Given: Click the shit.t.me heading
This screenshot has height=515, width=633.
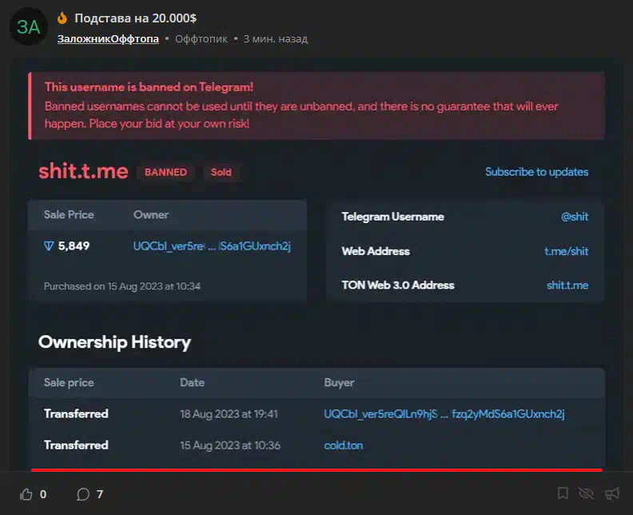Looking at the screenshot, I should click(84, 171).
